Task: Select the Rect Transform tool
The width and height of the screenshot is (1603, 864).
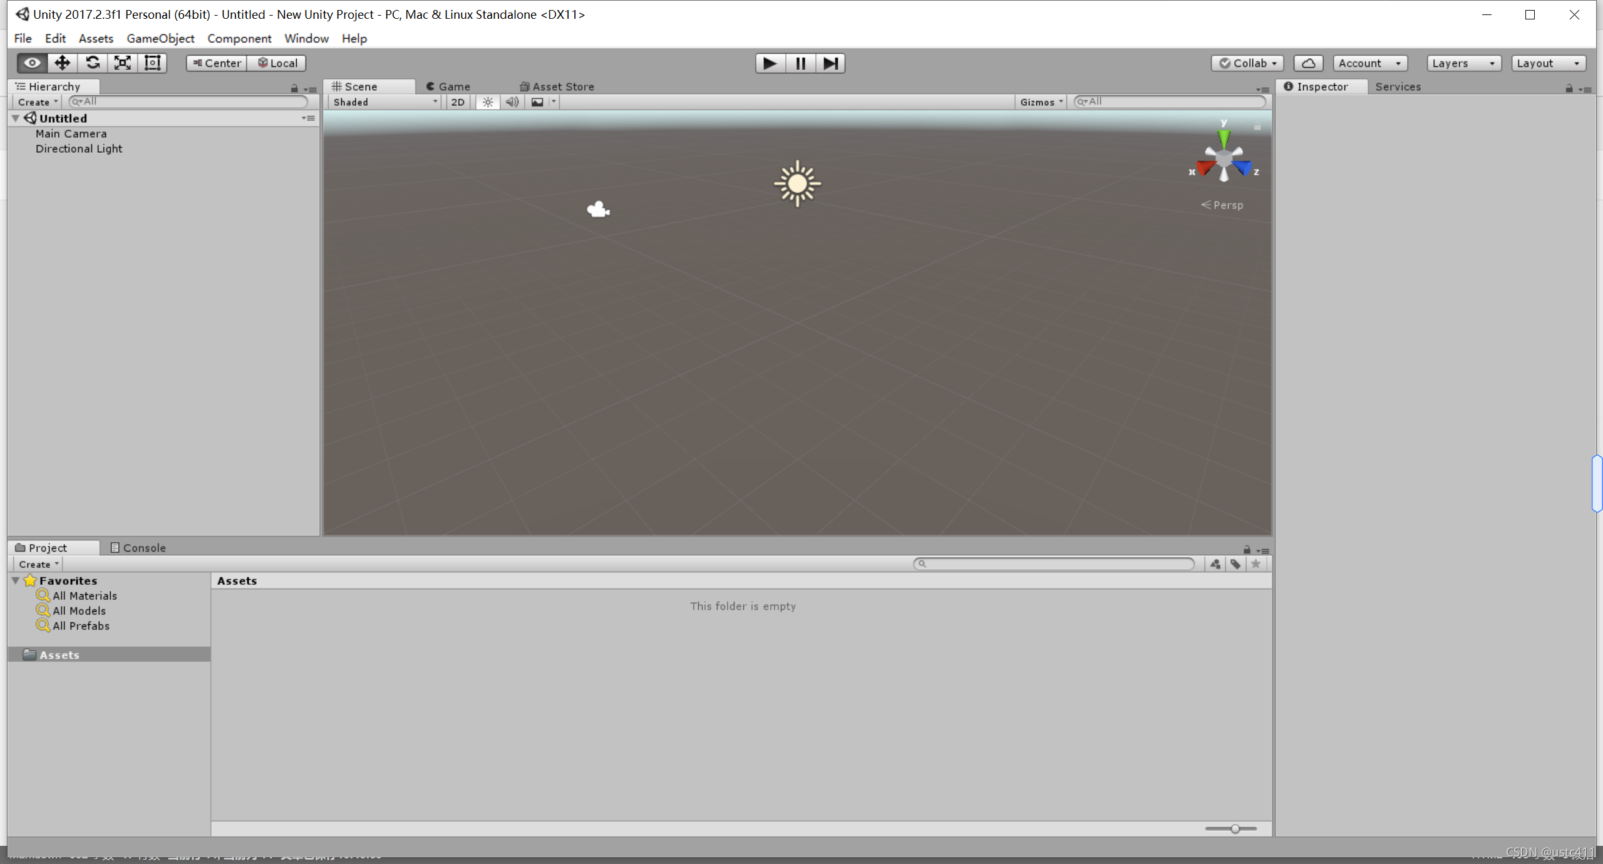Action: tap(153, 63)
